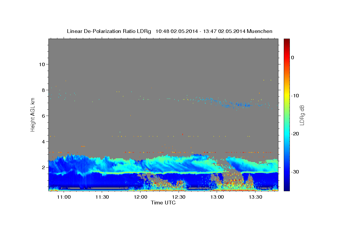Click the 12:00 time tick label

click(x=140, y=197)
